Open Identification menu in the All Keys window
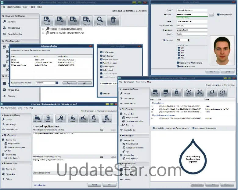238x190 pixels. coord(14,7)
